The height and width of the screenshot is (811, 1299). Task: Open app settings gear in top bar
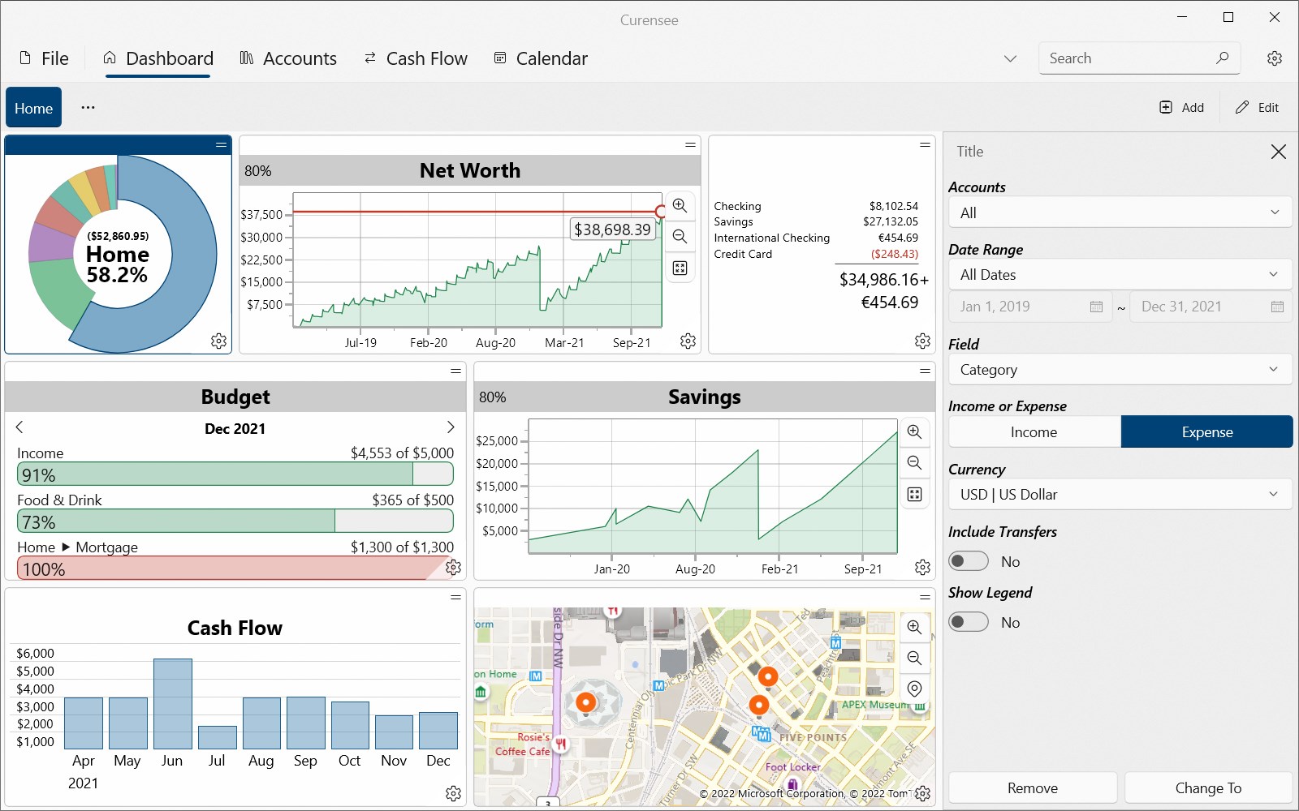(x=1275, y=58)
